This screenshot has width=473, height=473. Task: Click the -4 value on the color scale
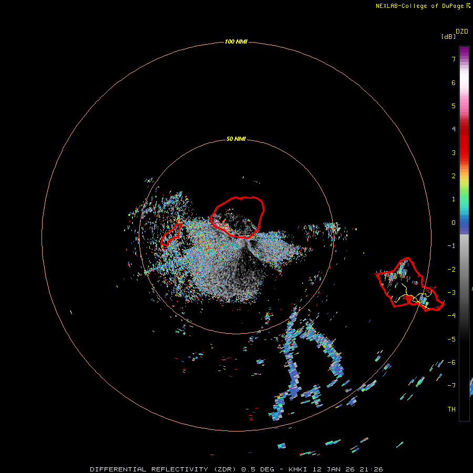[451, 315]
